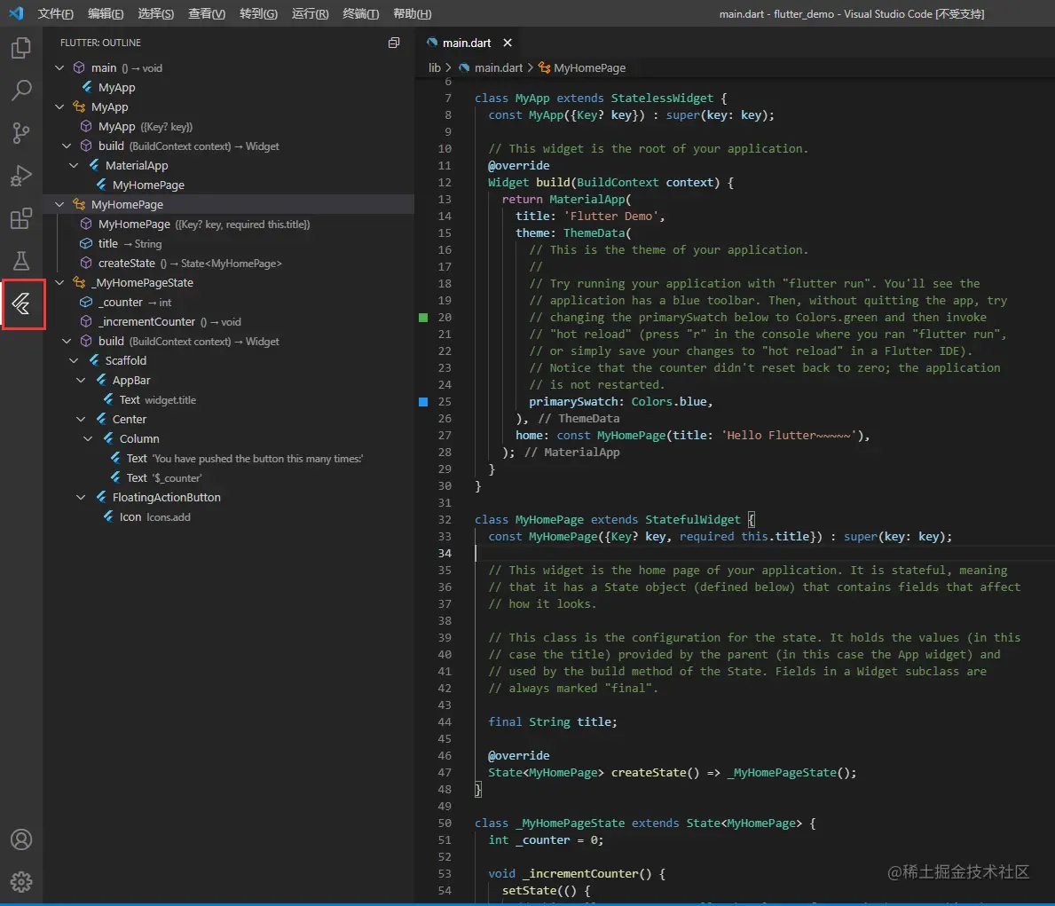Open the 帮助(H) menu
The height and width of the screenshot is (906, 1055).
click(412, 13)
